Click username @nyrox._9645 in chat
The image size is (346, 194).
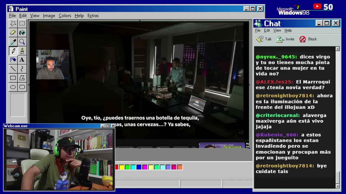point(276,57)
